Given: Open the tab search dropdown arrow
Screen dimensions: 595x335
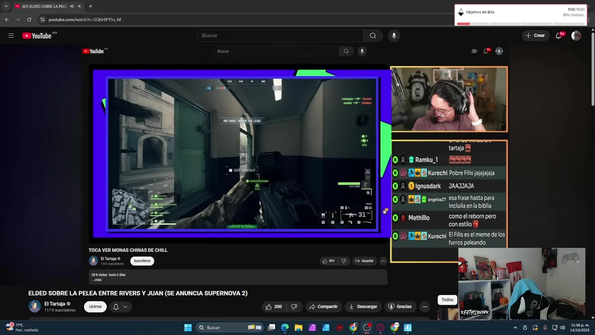Looking at the screenshot, I should (x=6, y=6).
